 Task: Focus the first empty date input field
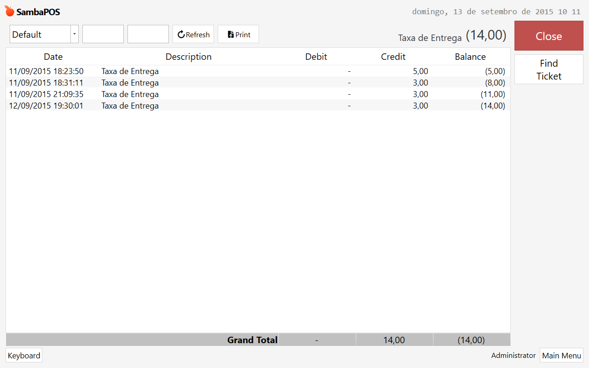[103, 34]
